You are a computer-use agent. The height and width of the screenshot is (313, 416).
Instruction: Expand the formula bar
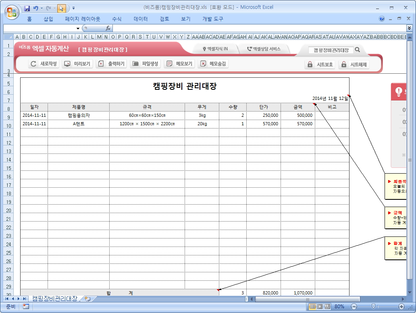coord(410,28)
